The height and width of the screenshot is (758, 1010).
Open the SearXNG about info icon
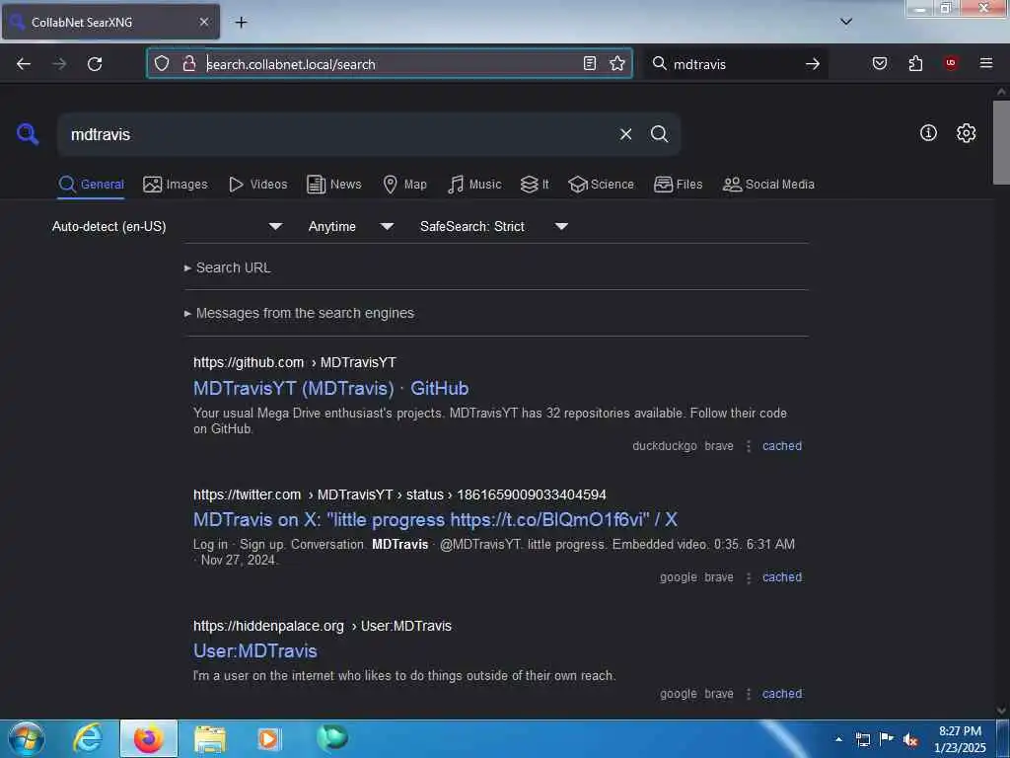928,133
